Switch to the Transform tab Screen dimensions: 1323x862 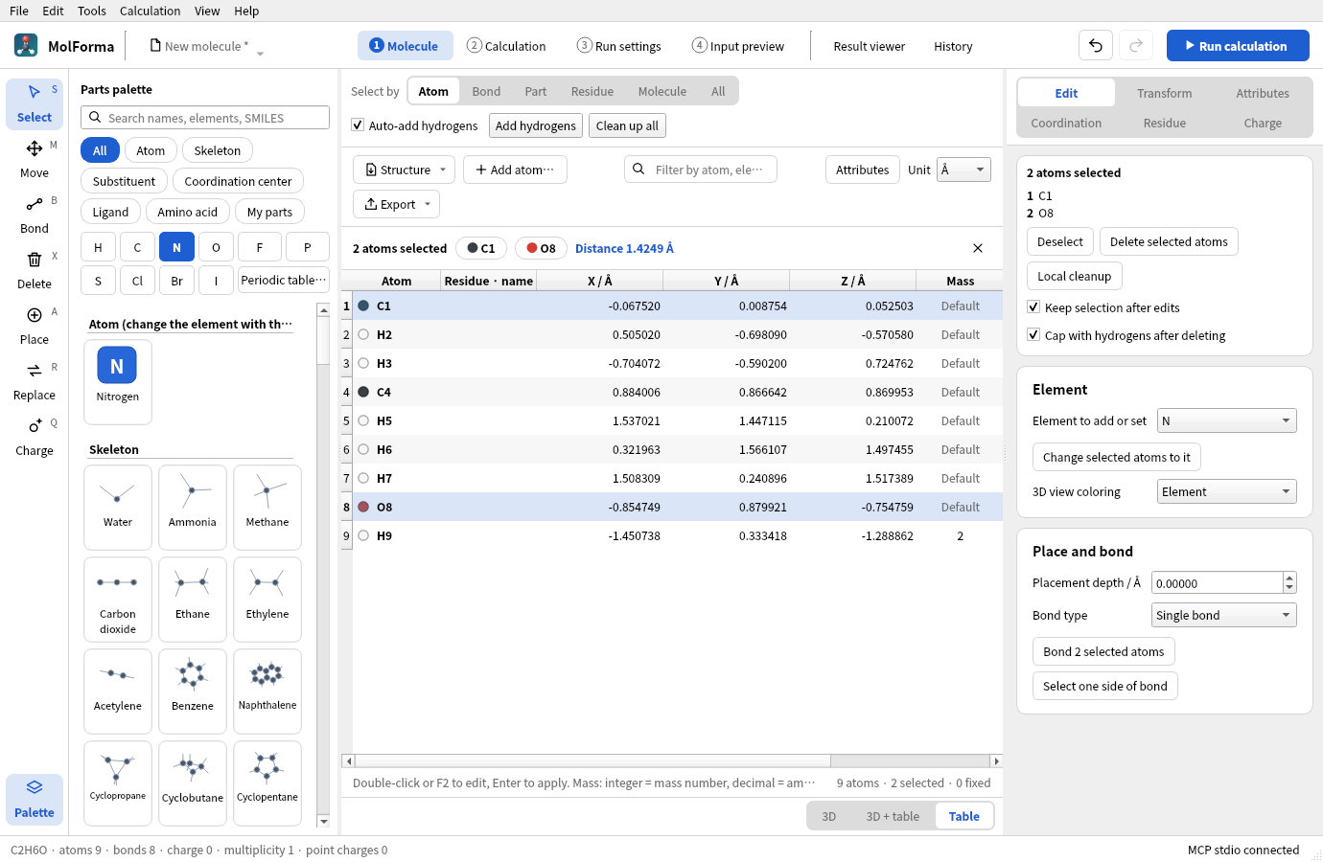pos(1165,93)
